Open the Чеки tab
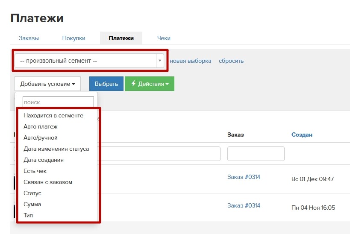This screenshot has width=350, height=234. point(164,38)
